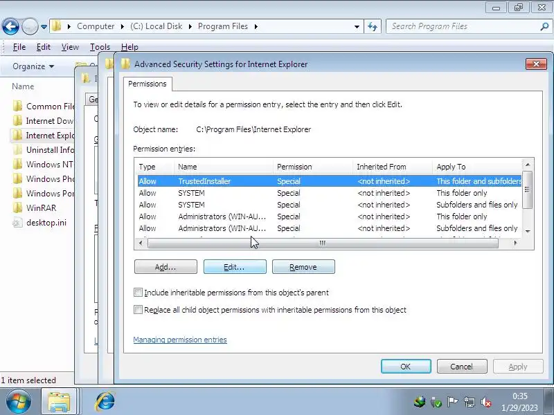The image size is (554, 415).
Task: Click the vertical scrollbar thumb in permission list
Action: pos(528,190)
